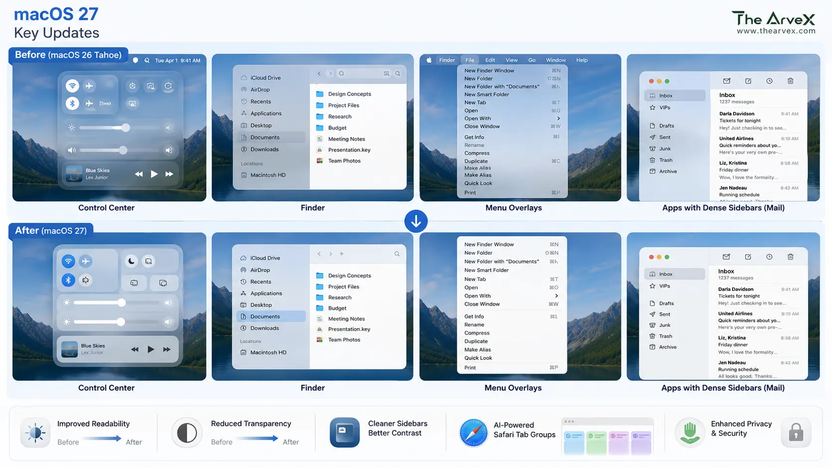Click the Blue Skies album art in After panel
This screenshot has width=832, height=468.
[70, 349]
